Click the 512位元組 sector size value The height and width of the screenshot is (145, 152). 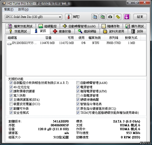(x=61, y=137)
